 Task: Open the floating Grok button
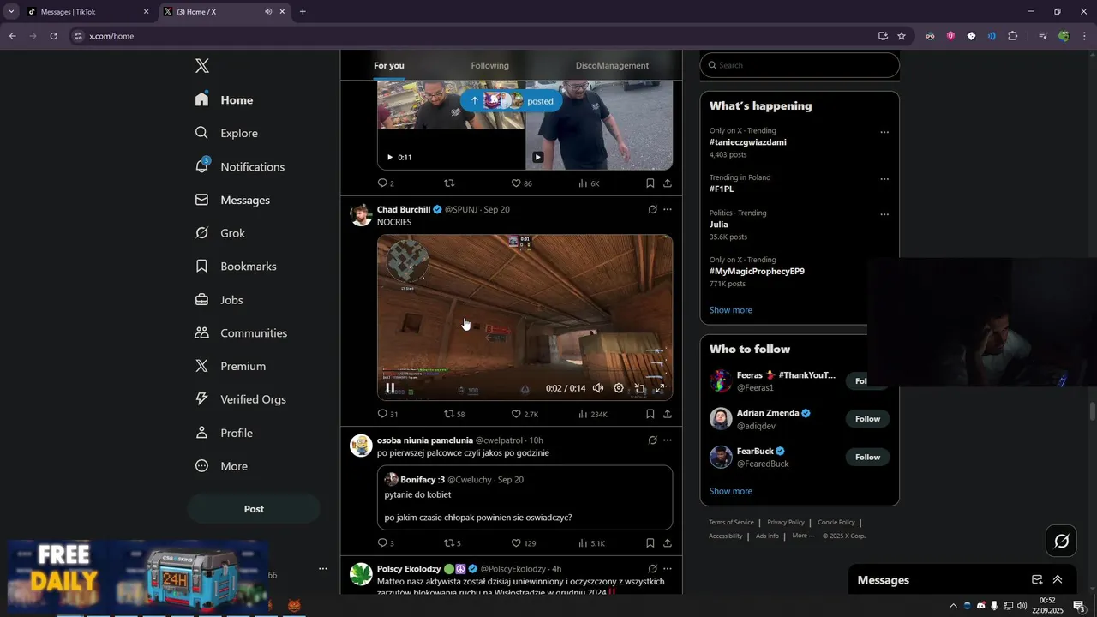click(1061, 541)
